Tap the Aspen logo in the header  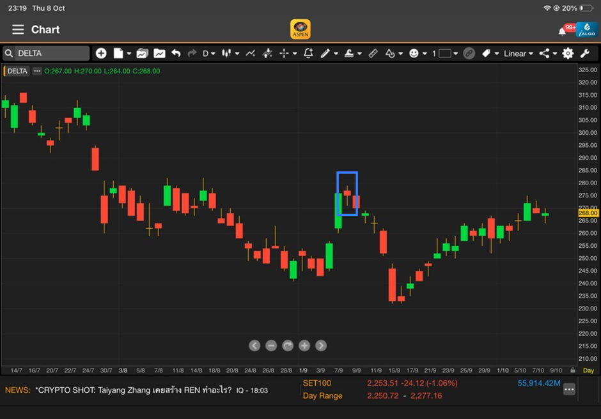pyautogui.click(x=300, y=29)
